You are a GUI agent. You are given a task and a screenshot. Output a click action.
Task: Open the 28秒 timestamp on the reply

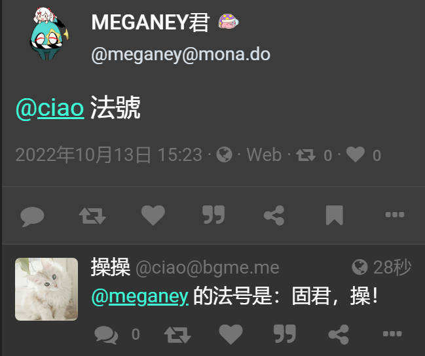[x=392, y=268]
